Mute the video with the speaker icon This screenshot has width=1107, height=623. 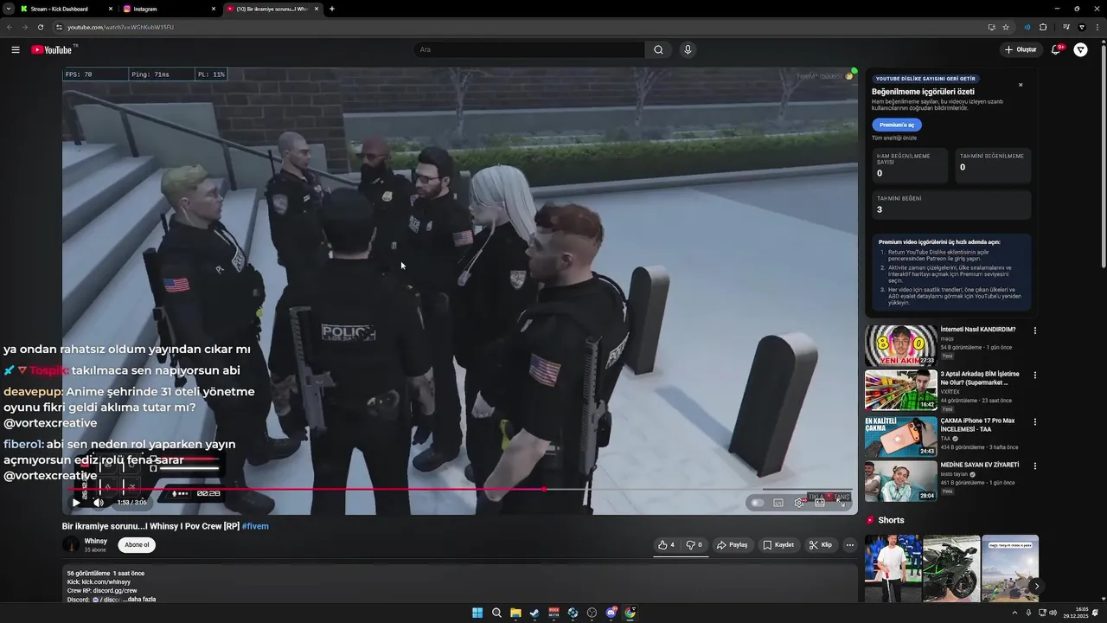click(x=99, y=502)
